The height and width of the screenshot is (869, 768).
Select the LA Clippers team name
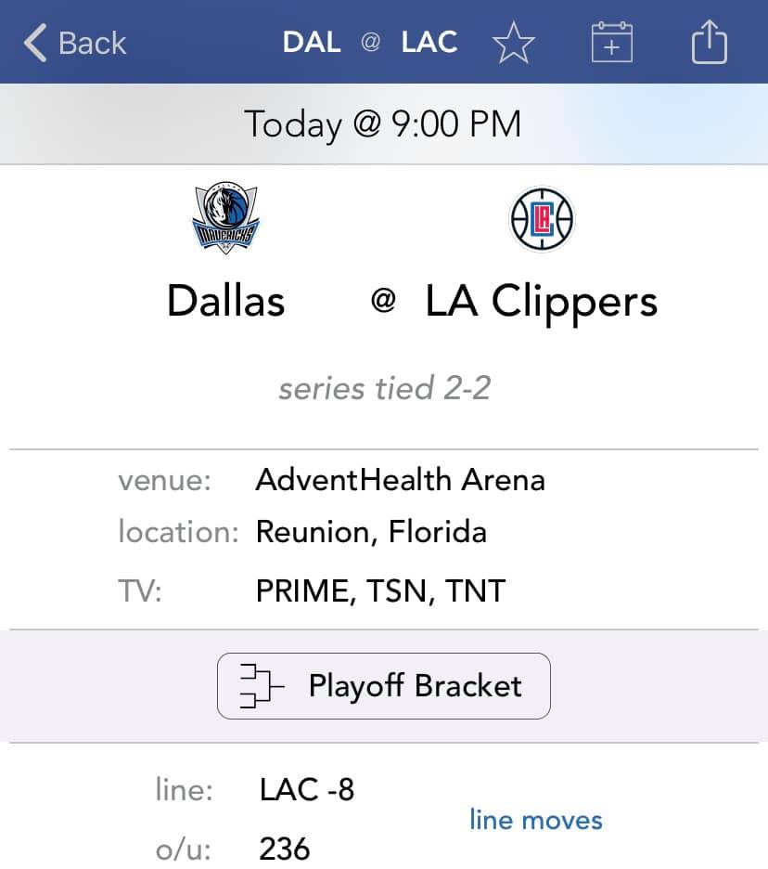[x=541, y=303]
